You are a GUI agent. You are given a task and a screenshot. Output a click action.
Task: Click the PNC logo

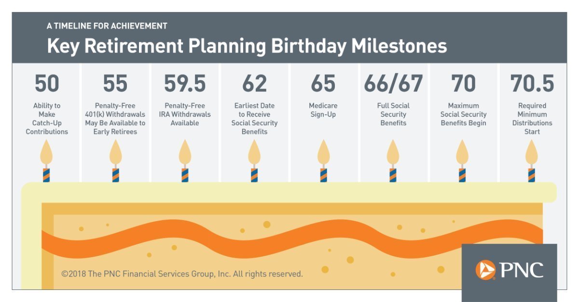click(x=509, y=270)
